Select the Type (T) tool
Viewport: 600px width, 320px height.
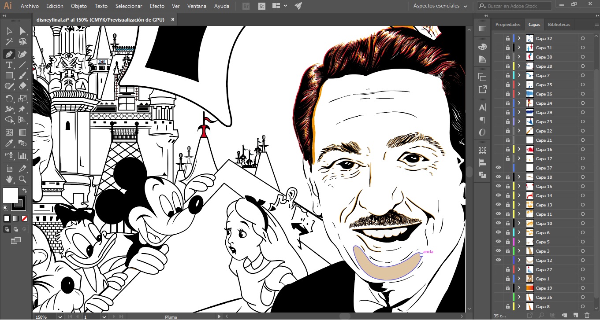point(9,65)
